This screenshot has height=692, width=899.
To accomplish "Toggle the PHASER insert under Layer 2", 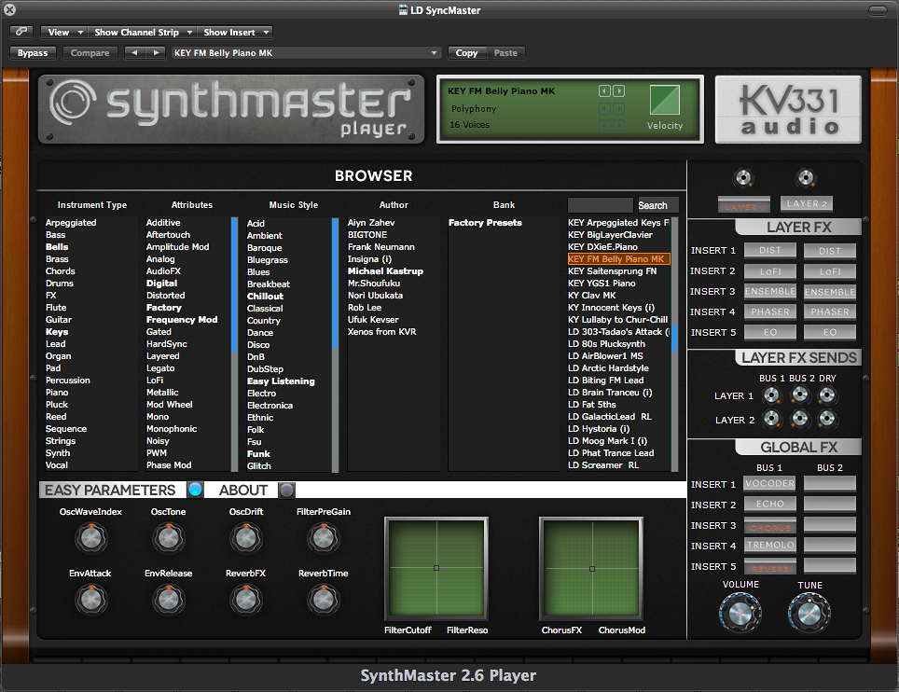I will [830, 311].
